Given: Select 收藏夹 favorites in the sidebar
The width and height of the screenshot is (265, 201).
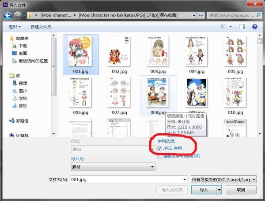Looking at the screenshot, I should click(x=19, y=39).
